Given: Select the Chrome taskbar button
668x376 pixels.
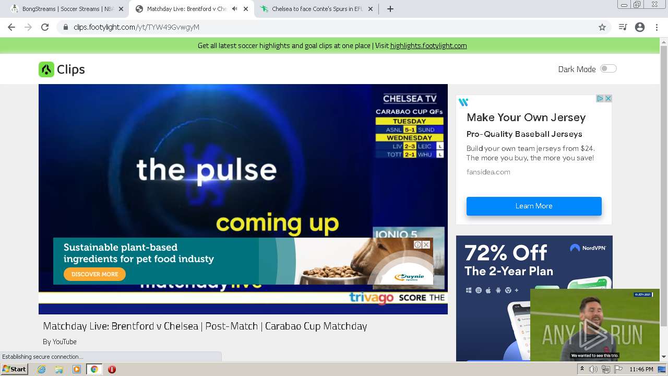Looking at the screenshot, I should [x=94, y=369].
